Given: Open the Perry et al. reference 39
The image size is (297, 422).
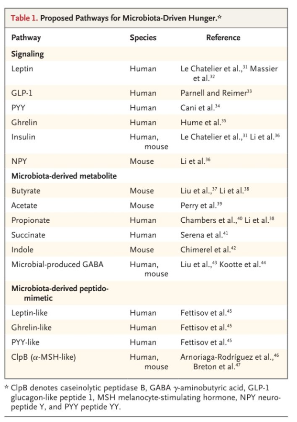Looking at the screenshot, I should 201,205.
